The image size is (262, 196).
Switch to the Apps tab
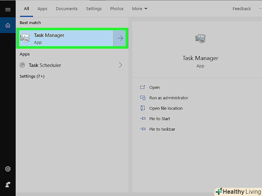coord(42,9)
